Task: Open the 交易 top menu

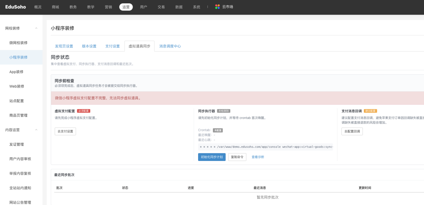Action: 161,7
